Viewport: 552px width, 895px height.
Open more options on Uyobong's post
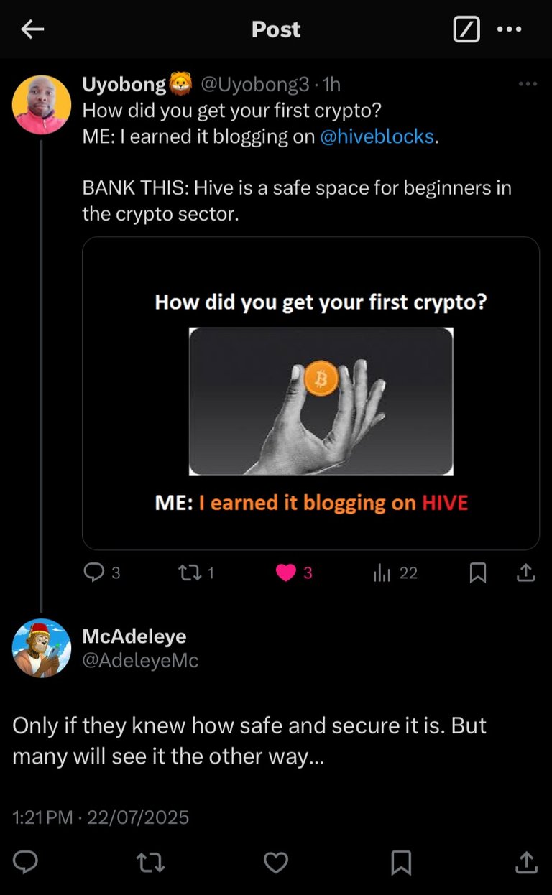coord(528,85)
